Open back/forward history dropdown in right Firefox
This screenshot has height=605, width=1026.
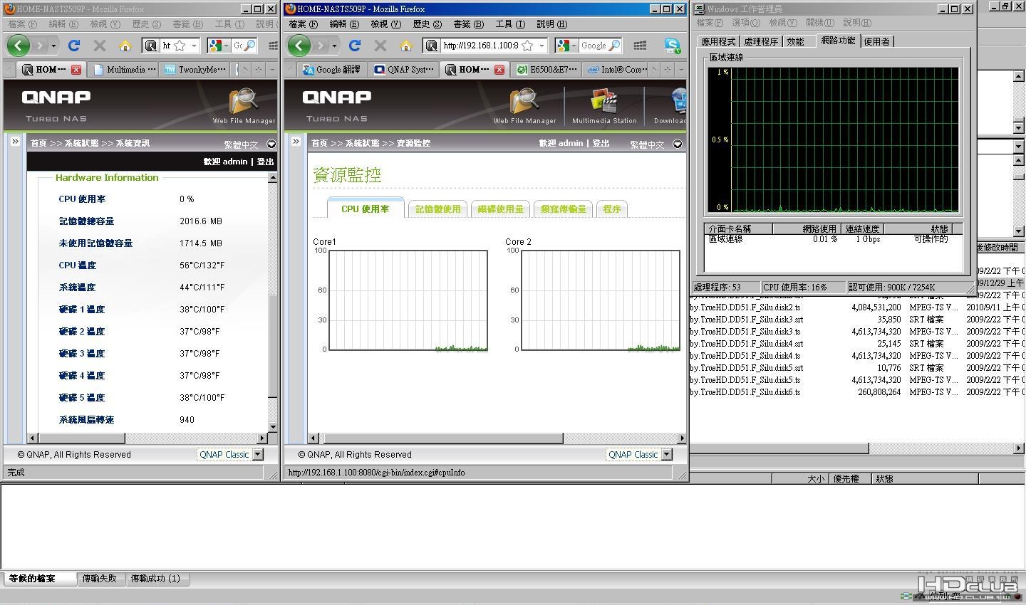pos(334,46)
